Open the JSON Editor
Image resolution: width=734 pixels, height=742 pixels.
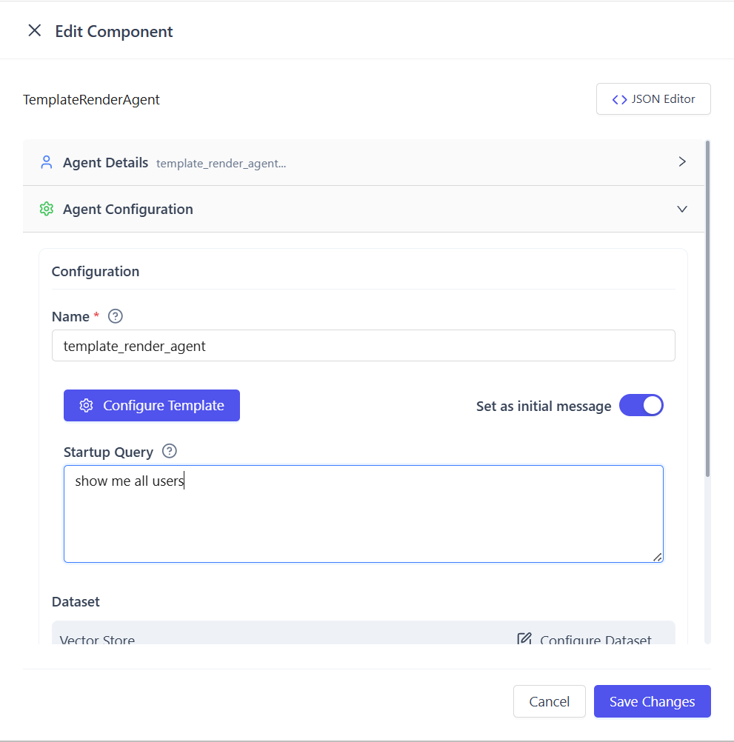[x=653, y=99]
